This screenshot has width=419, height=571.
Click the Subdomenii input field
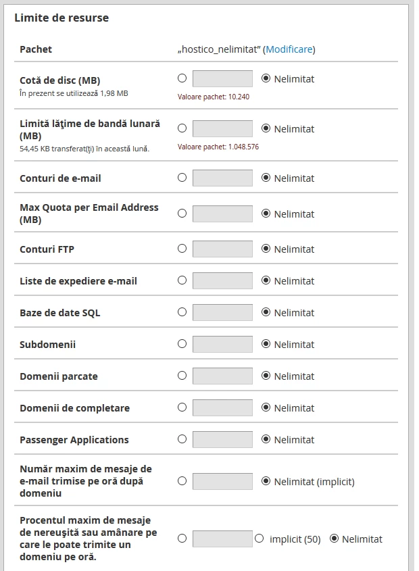[x=222, y=344]
